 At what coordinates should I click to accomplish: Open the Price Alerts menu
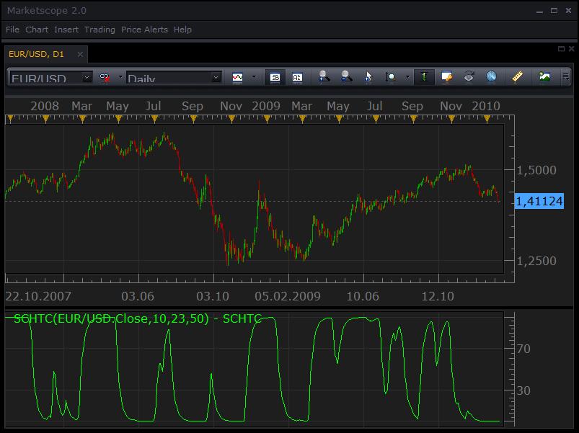pyautogui.click(x=144, y=30)
